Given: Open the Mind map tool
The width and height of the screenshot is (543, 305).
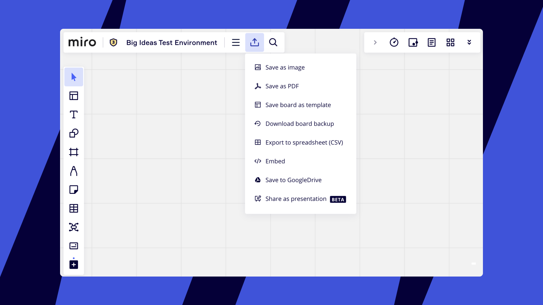Looking at the screenshot, I should (74, 227).
